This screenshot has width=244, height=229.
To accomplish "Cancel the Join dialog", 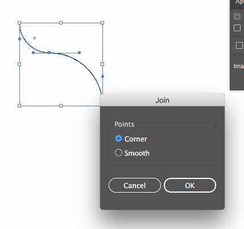I will [x=135, y=185].
